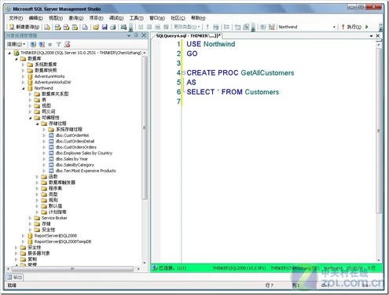
Task: Select ReportServer$SQL2008 database
Action: pos(56,236)
